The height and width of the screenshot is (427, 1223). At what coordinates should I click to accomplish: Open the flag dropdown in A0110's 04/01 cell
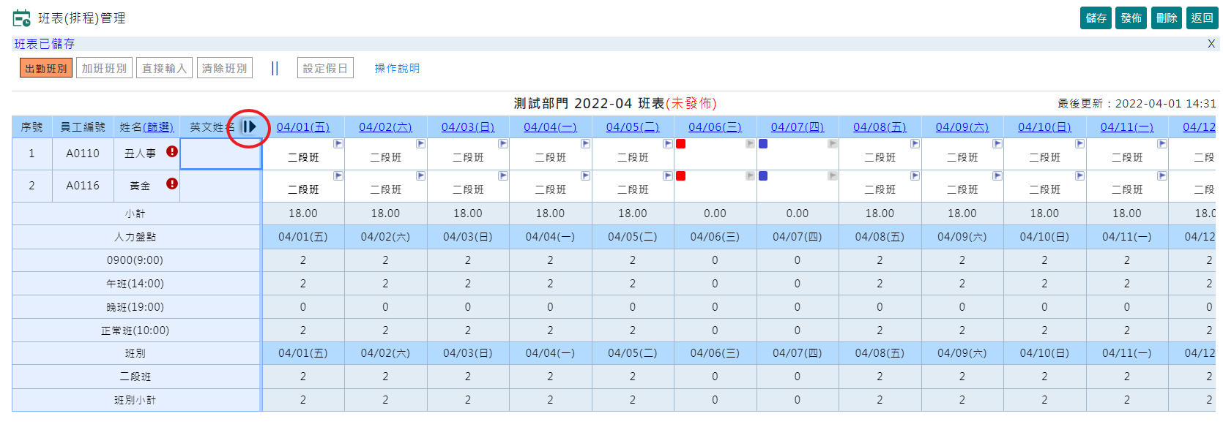click(x=338, y=144)
